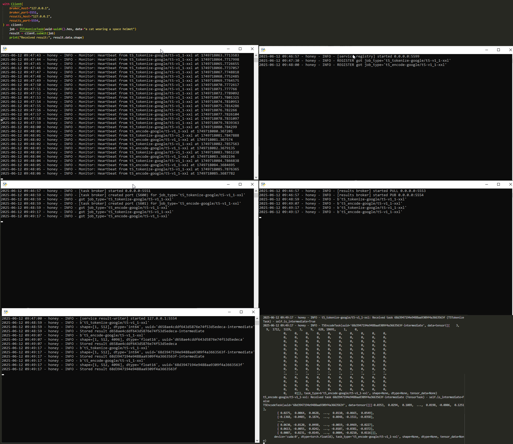Close the result-writer console window
This screenshot has width=513, height=444.
click(253, 312)
